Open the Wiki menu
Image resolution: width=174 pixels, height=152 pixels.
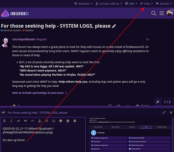pos(131,4)
